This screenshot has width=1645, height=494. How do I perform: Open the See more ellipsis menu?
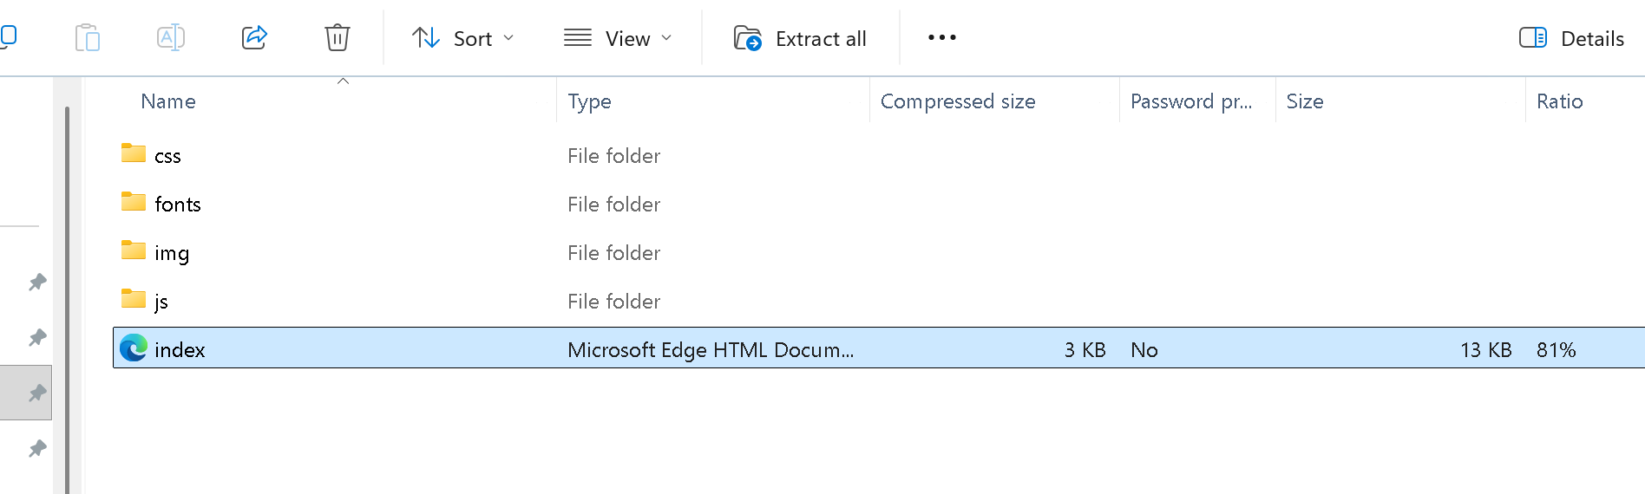[941, 37]
